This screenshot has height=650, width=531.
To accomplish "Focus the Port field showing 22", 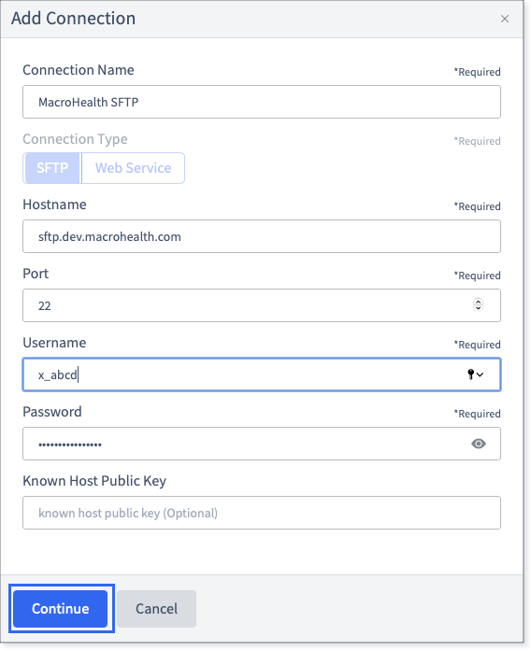I will [262, 305].
